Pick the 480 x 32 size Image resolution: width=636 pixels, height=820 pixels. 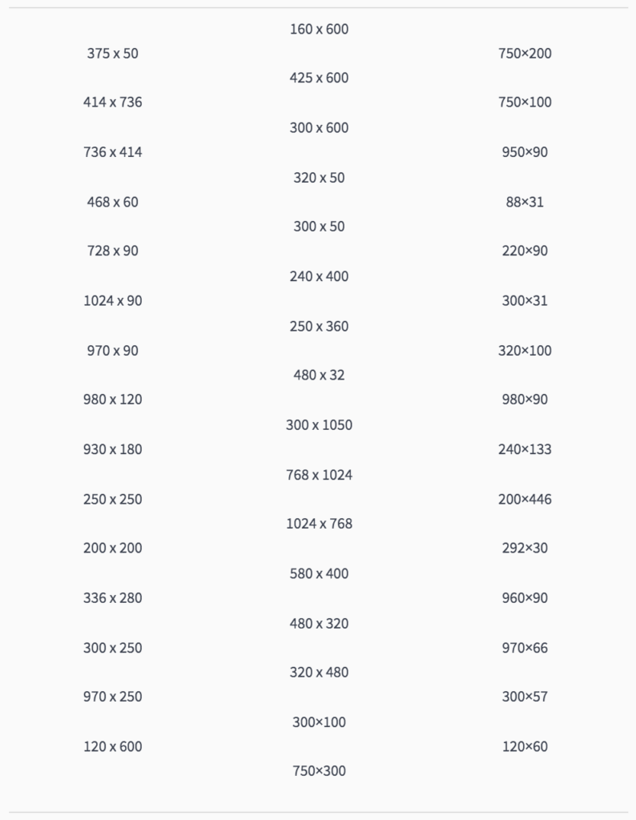[319, 375]
